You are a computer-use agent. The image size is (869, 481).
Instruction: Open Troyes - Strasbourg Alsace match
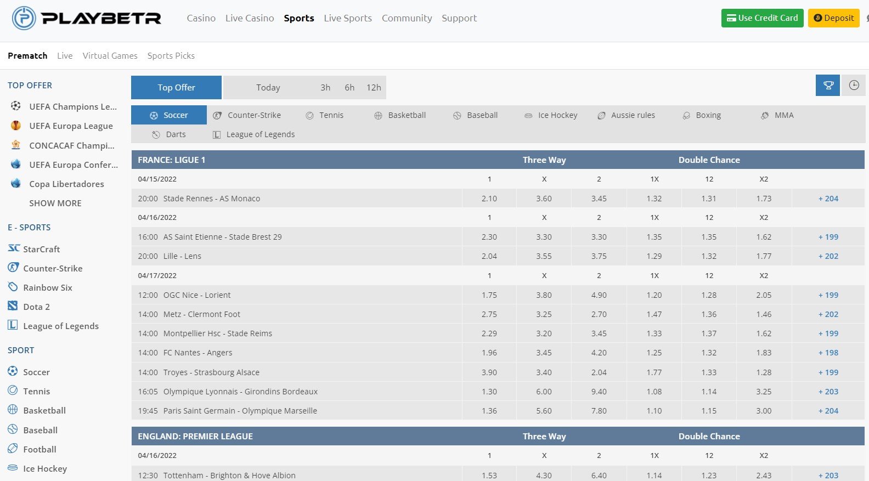[x=211, y=372]
